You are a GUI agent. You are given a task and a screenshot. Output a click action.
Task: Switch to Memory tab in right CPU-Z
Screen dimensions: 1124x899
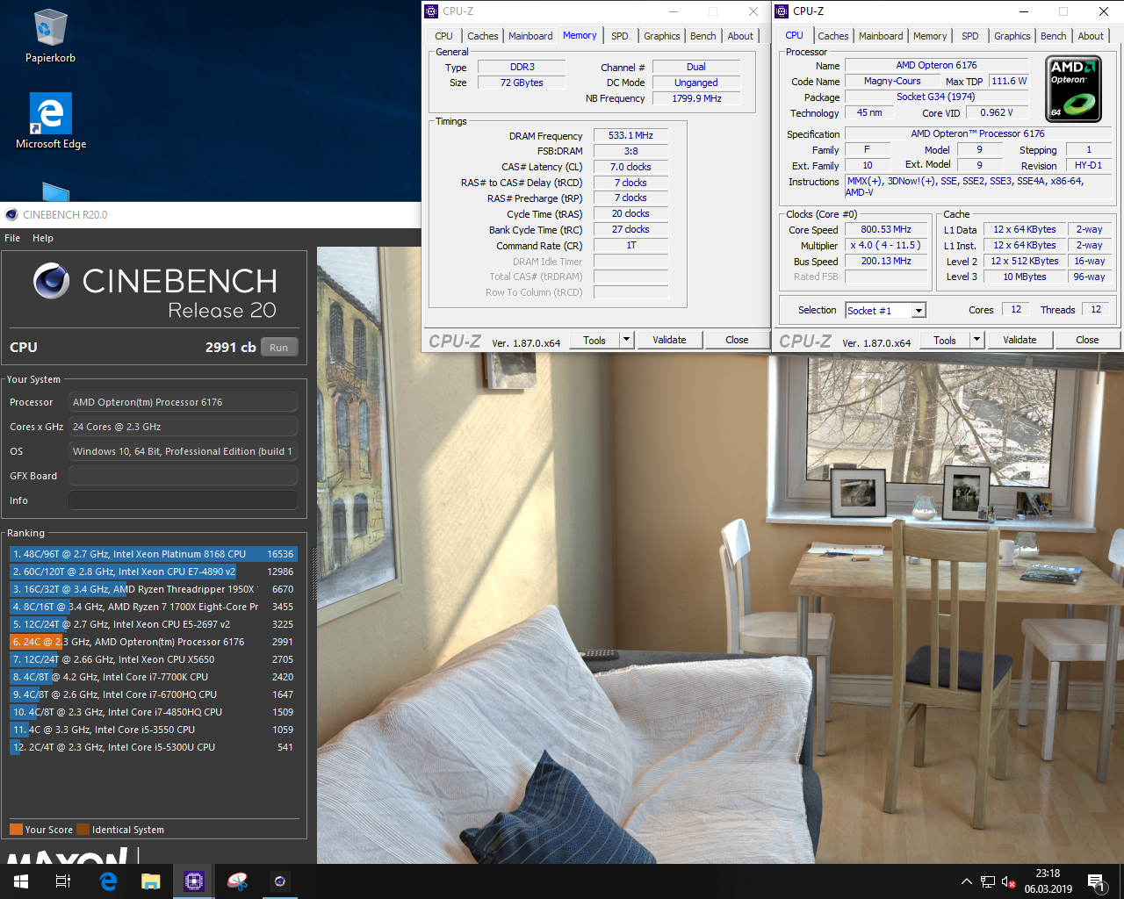930,36
